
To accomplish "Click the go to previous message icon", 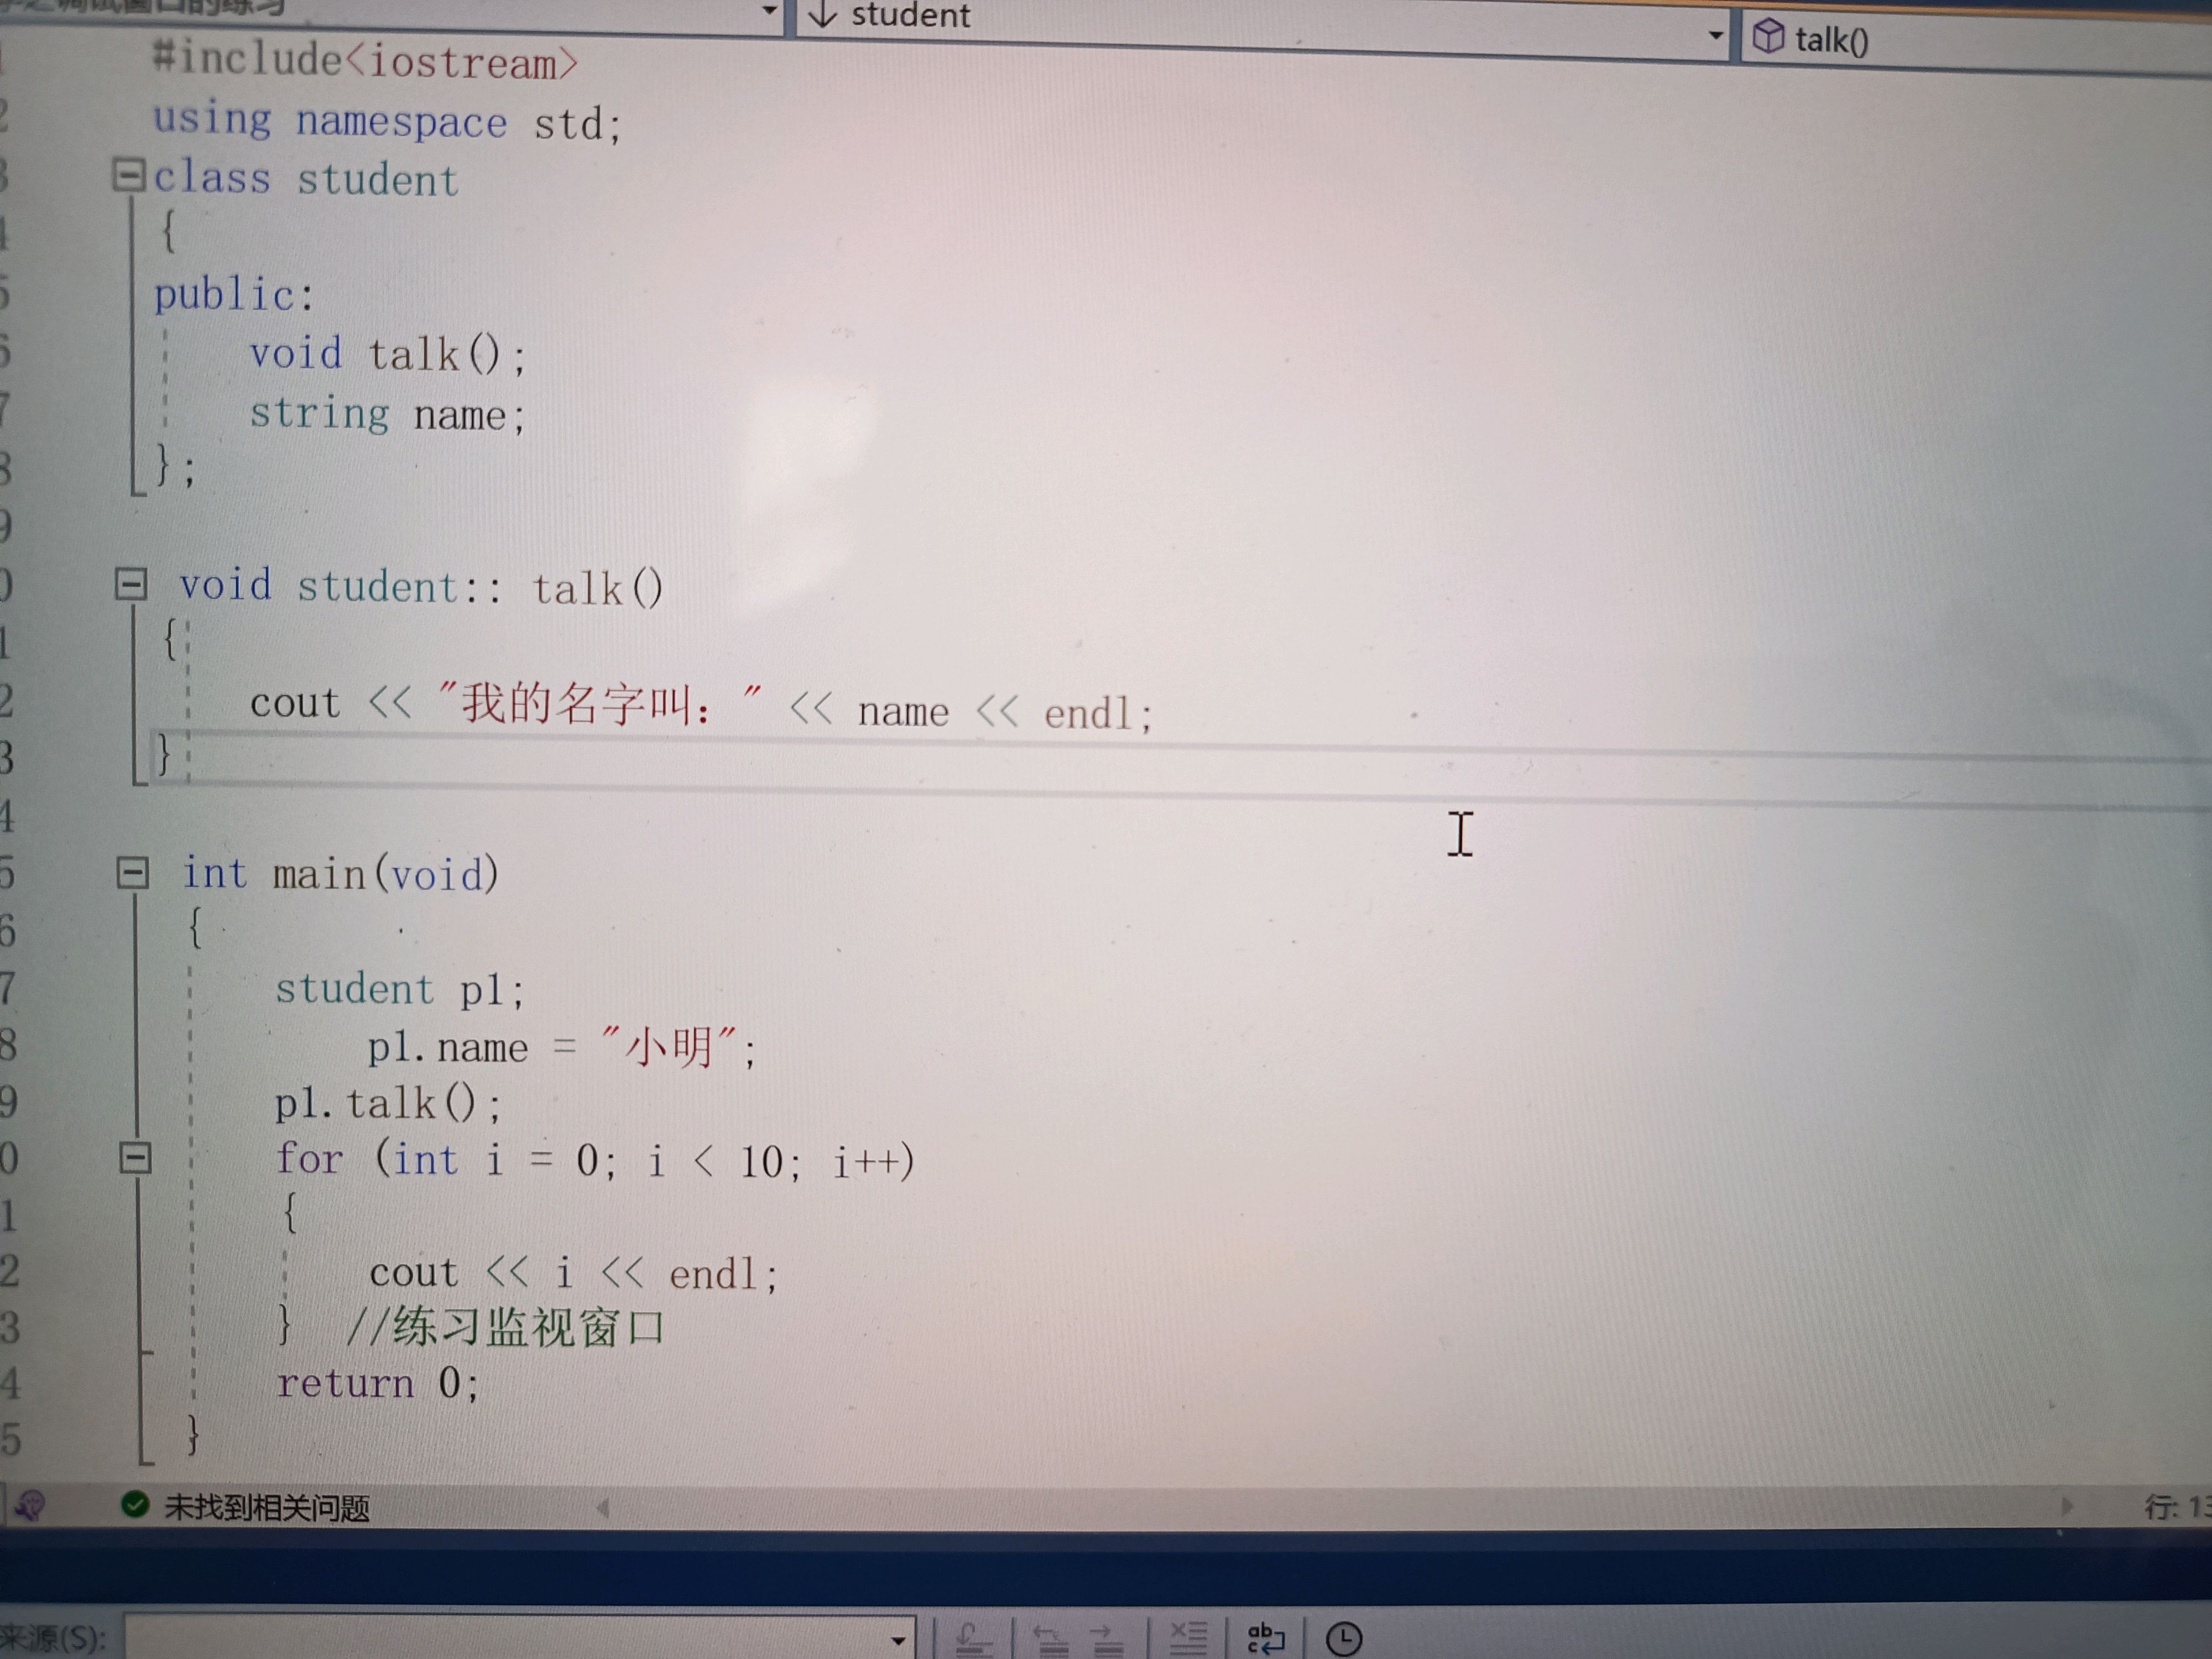I will pyautogui.click(x=1051, y=1638).
